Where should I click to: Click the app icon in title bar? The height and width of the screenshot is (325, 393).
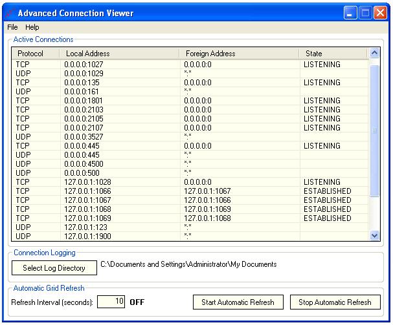[x=9, y=13]
